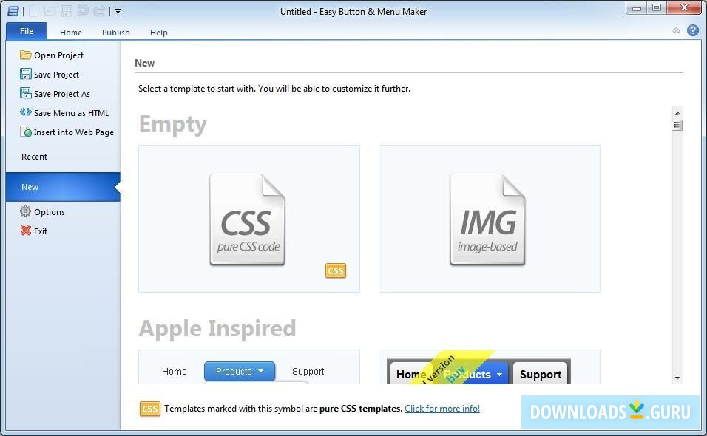Click the application menu icon in title bar
Image resolution: width=707 pixels, height=436 pixels.
coord(13,11)
